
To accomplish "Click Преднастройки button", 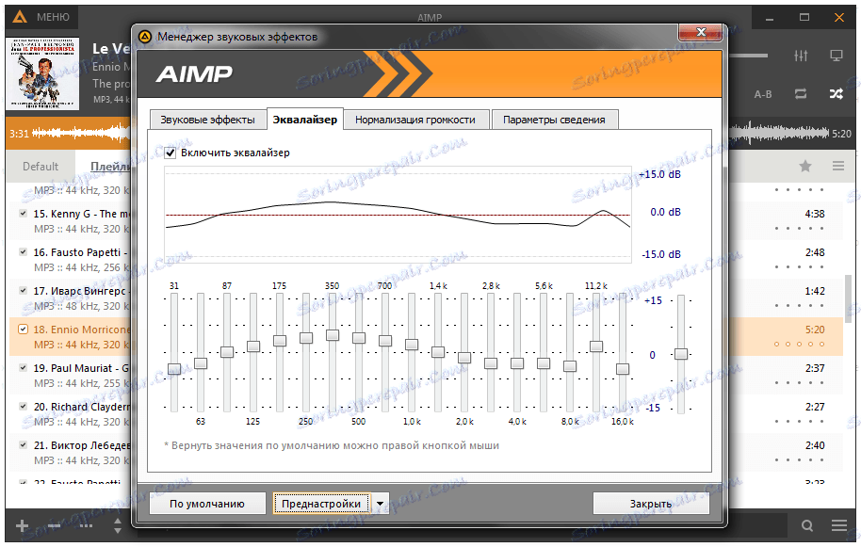I will click(x=321, y=504).
